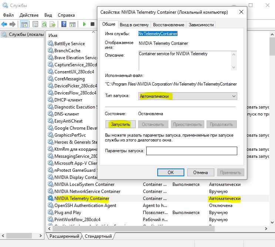Click the Продолжить button
This screenshot has width=275, height=247.
click(x=221, y=124)
